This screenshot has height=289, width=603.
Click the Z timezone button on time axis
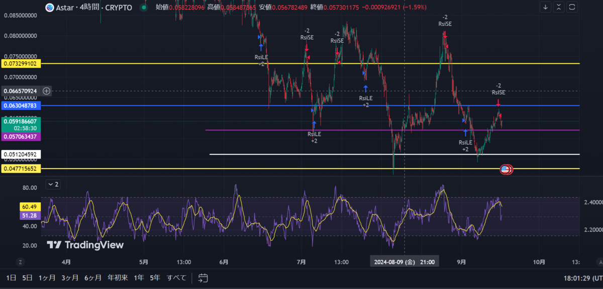tap(21, 262)
